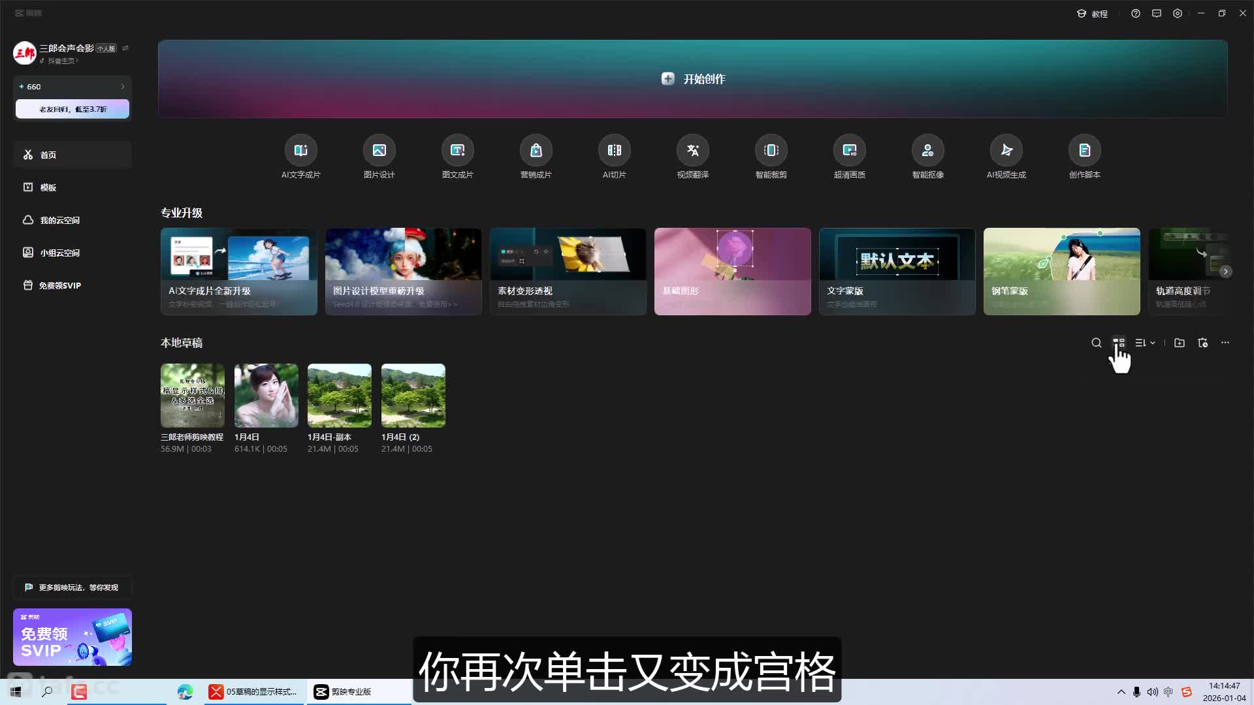The height and width of the screenshot is (705, 1254).
Task: Go to 模板 in the sidebar
Action: click(x=48, y=187)
